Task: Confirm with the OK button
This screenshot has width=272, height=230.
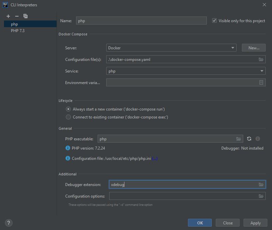Action: point(200,223)
